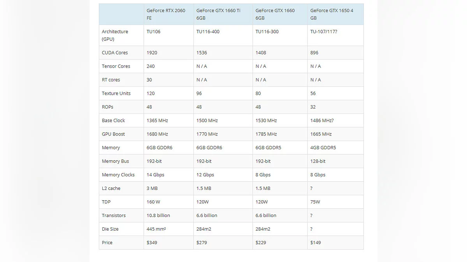Select the 4GB GDDR5 memory cell
Image resolution: width=467 pixels, height=262 pixels.
[x=323, y=148]
